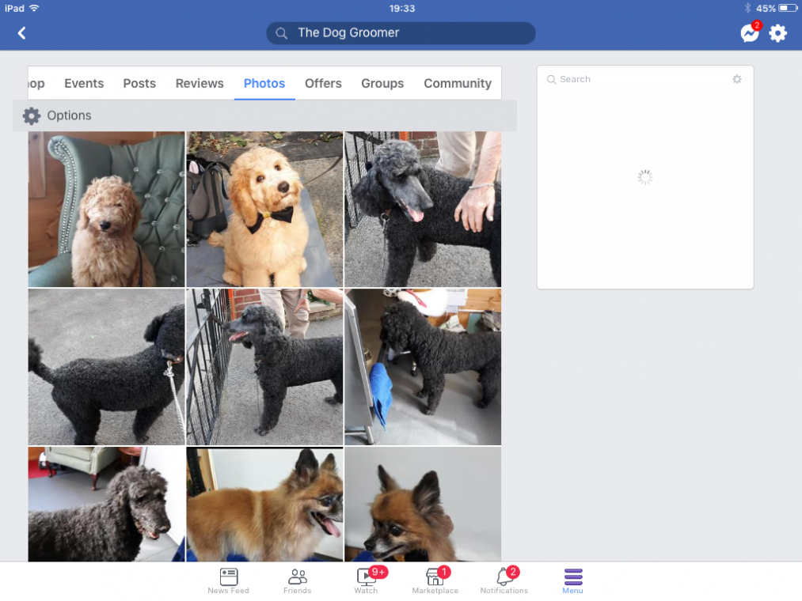This screenshot has width=802, height=601.
Task: Open the Menu hamburger icon
Action: click(572, 580)
